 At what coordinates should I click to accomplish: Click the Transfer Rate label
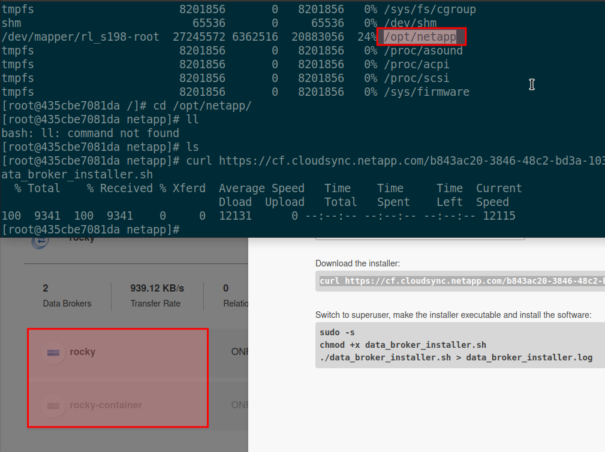155,304
